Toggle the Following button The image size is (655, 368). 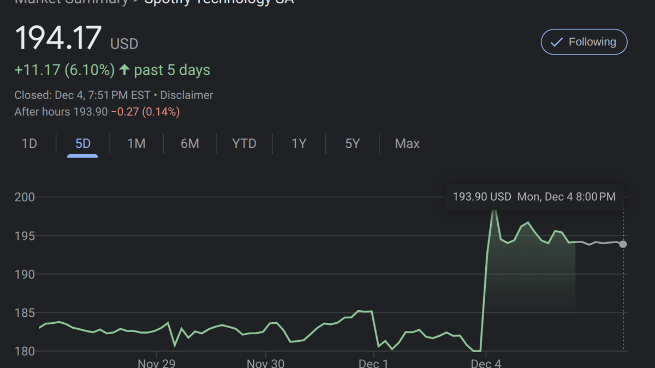coord(584,42)
